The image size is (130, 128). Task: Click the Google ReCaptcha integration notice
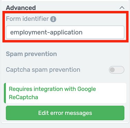tap(65, 93)
